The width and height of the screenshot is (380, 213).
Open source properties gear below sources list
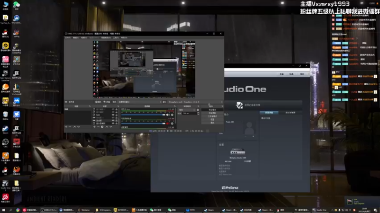102,126
